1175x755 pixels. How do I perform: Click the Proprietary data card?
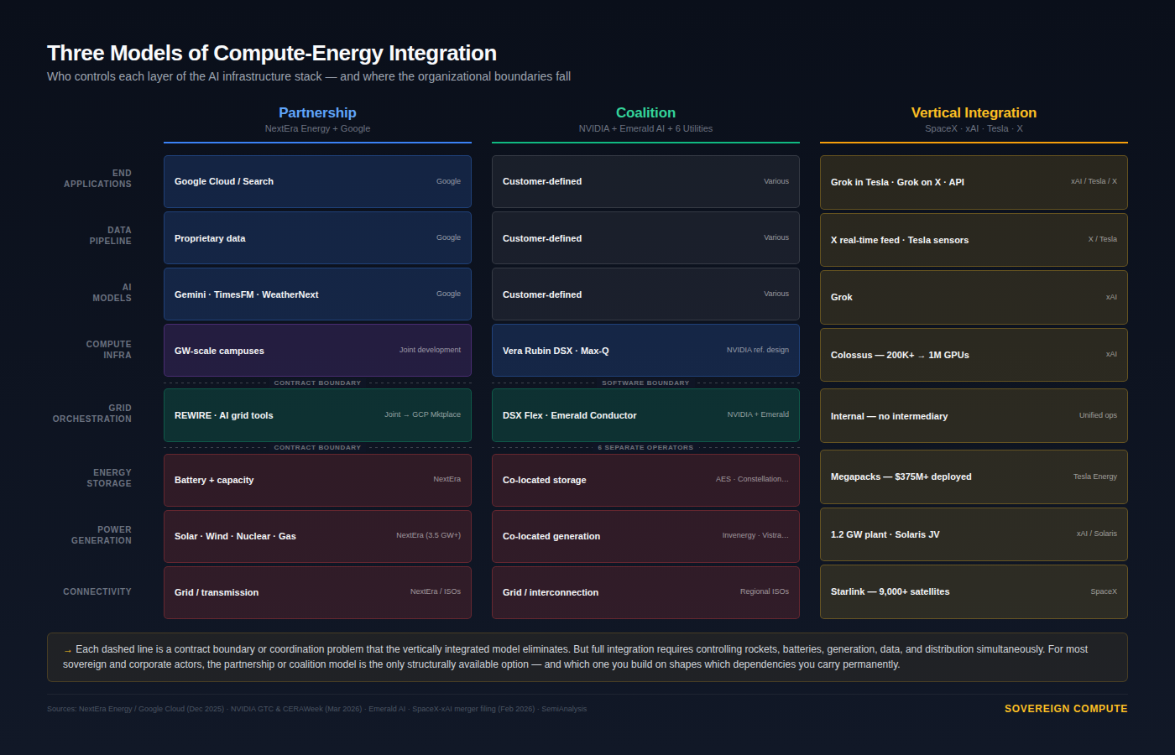click(x=317, y=238)
